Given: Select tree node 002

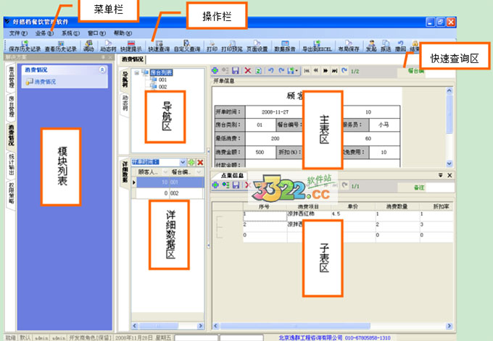Looking at the screenshot, I should pyautogui.click(x=162, y=87).
